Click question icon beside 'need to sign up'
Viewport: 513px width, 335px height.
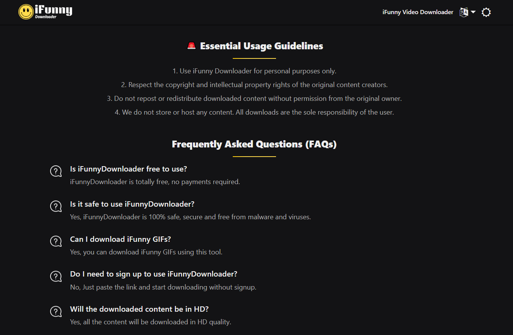[x=56, y=277]
